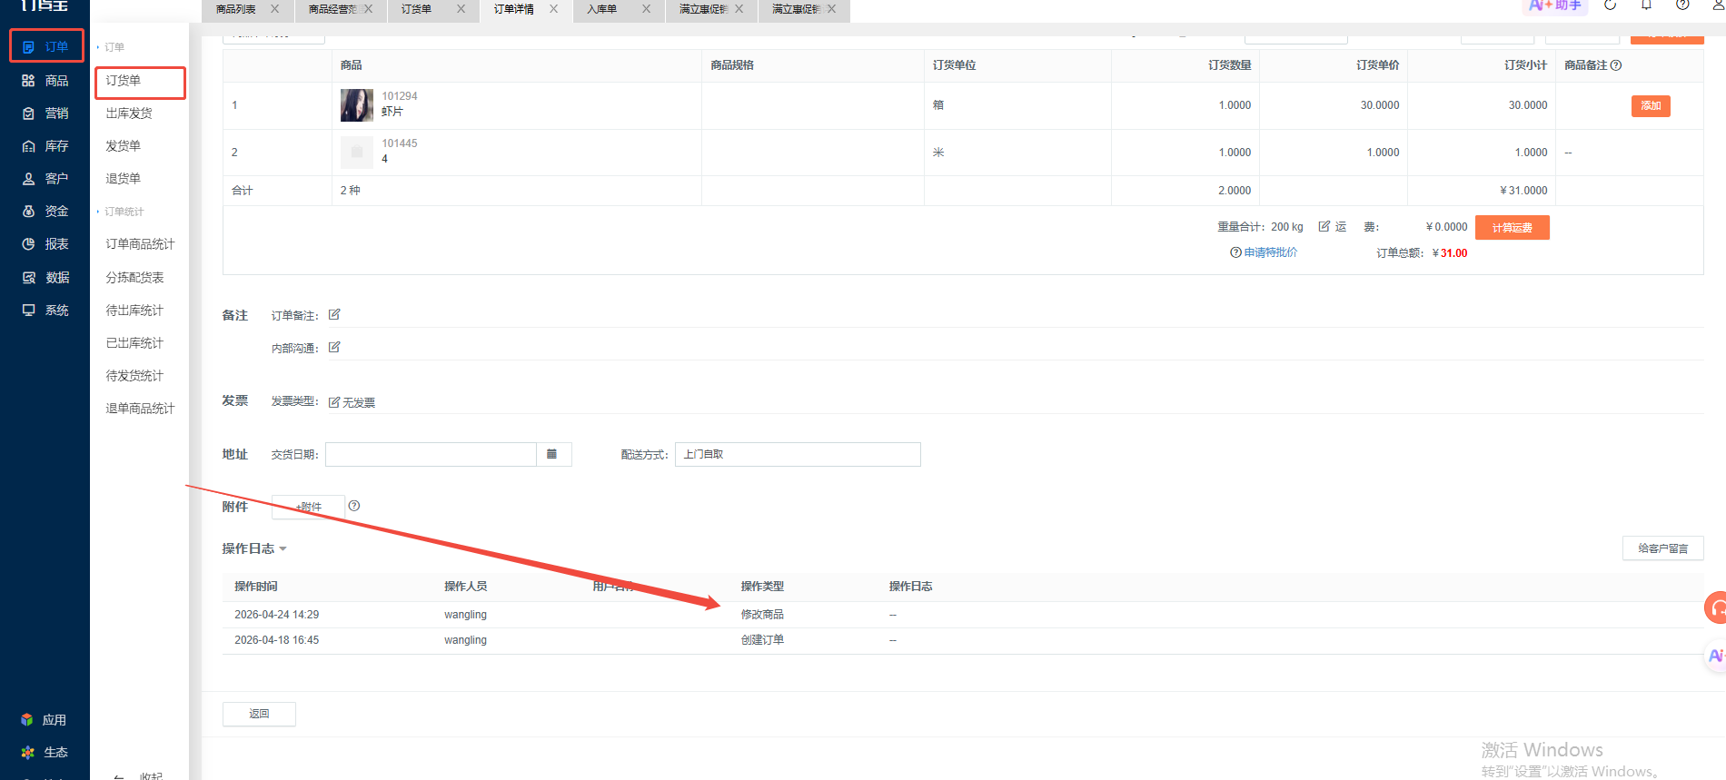1726x780 pixels.
Task: Open the 客户 sidebar module icon
Action: (x=28, y=179)
